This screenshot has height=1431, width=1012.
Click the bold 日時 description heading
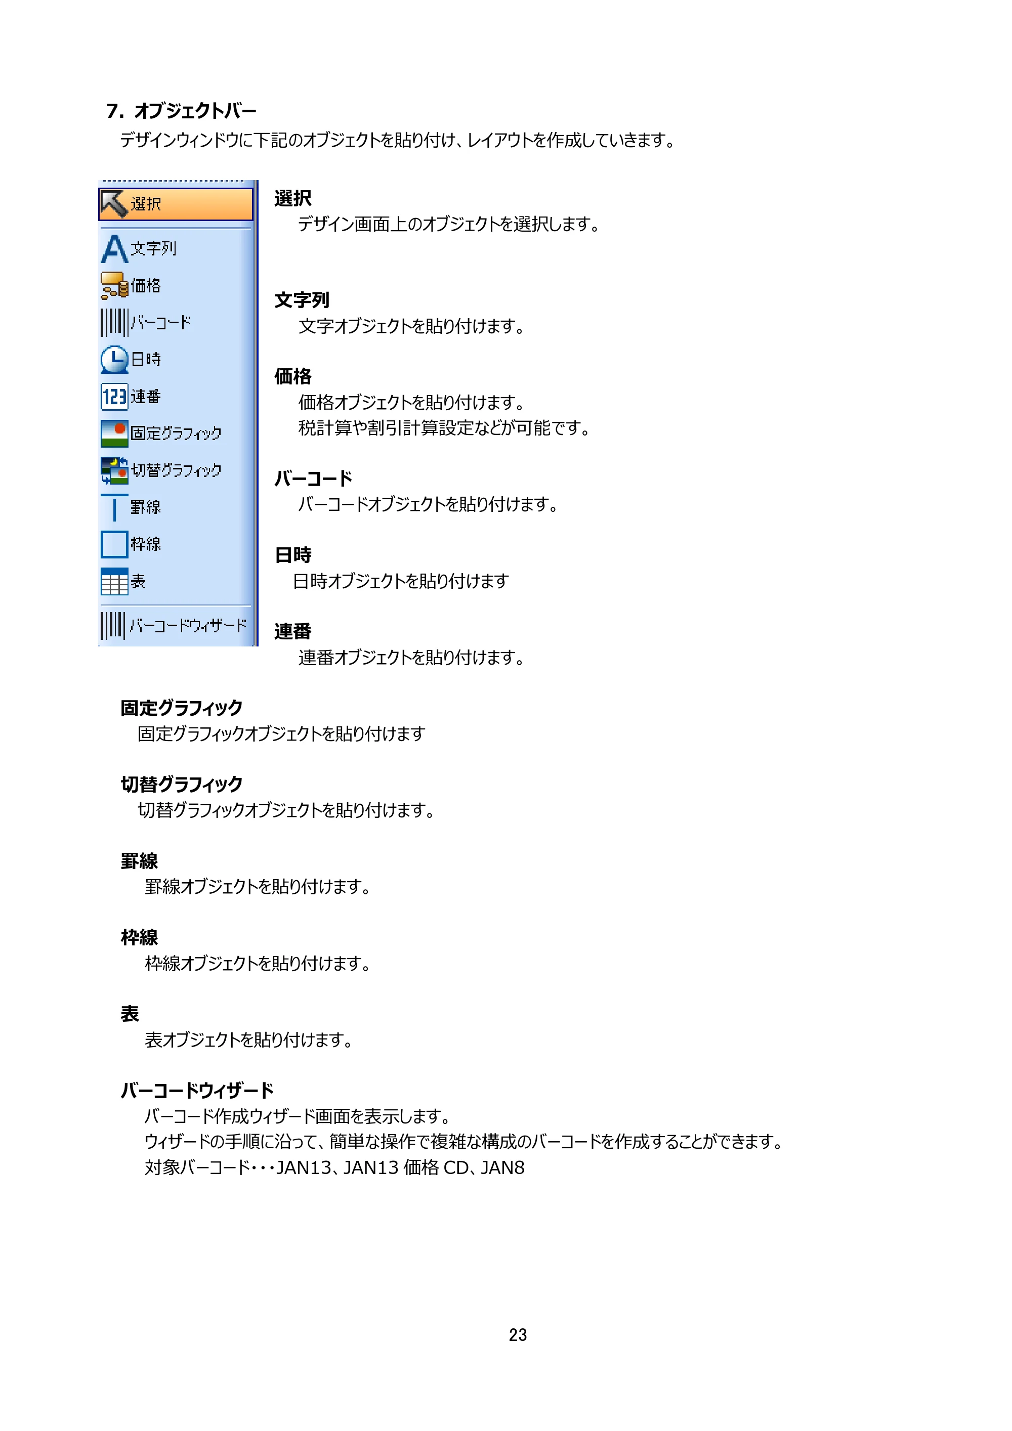coord(292,555)
